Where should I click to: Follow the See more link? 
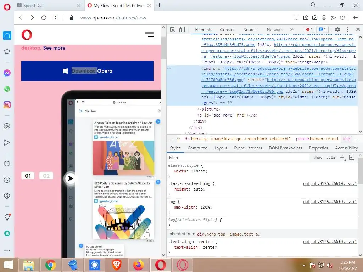pyautogui.click(x=54, y=48)
